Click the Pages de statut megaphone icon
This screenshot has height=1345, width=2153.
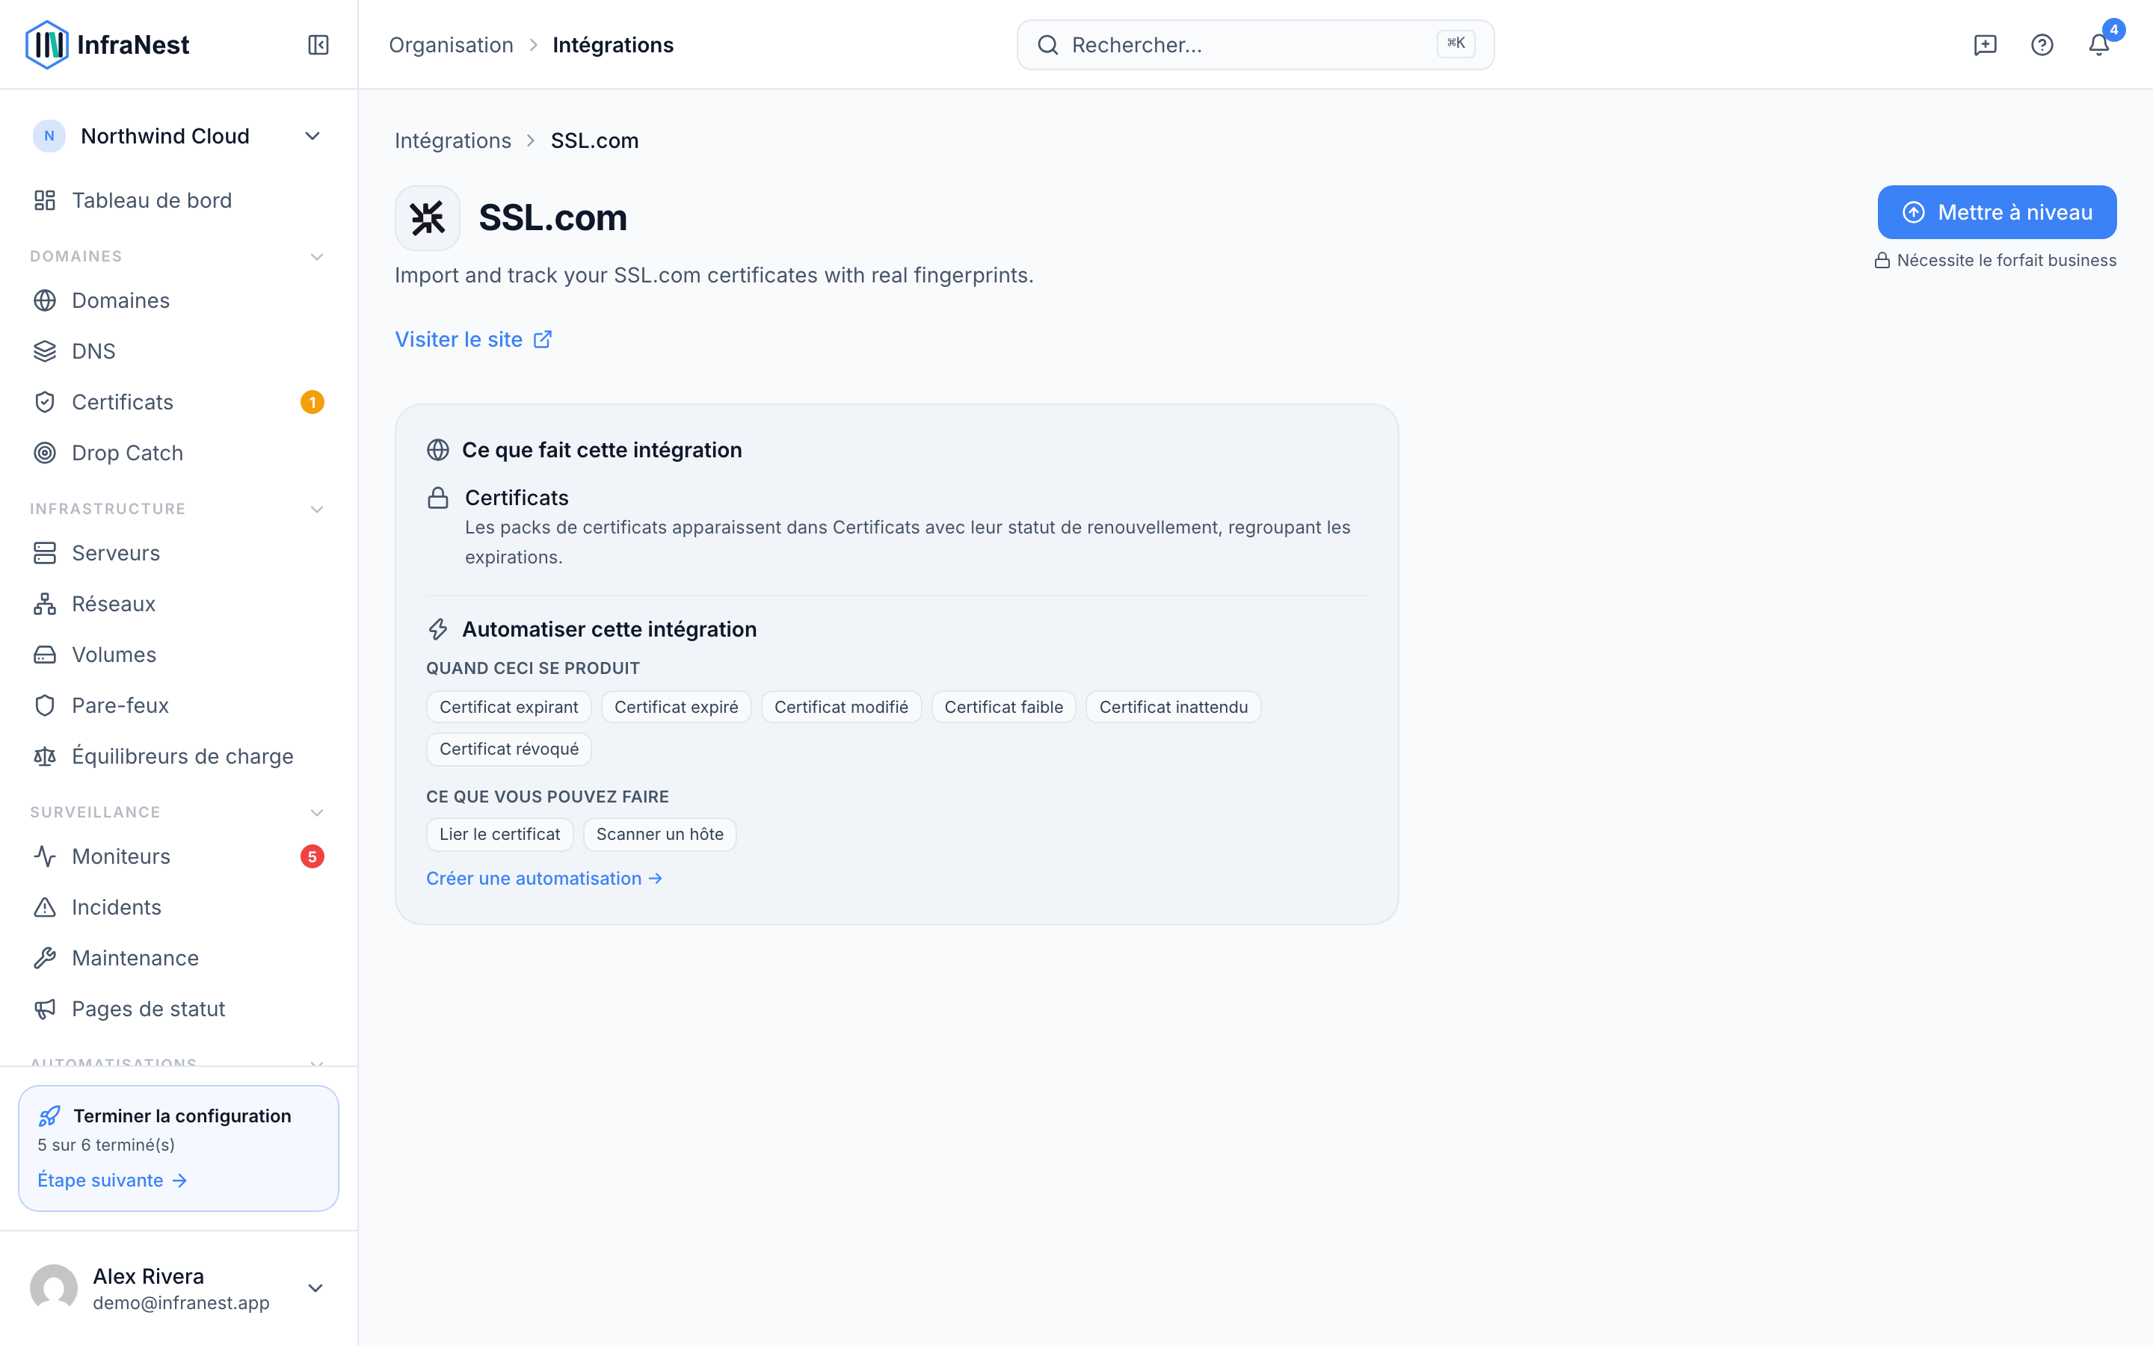[45, 1009]
